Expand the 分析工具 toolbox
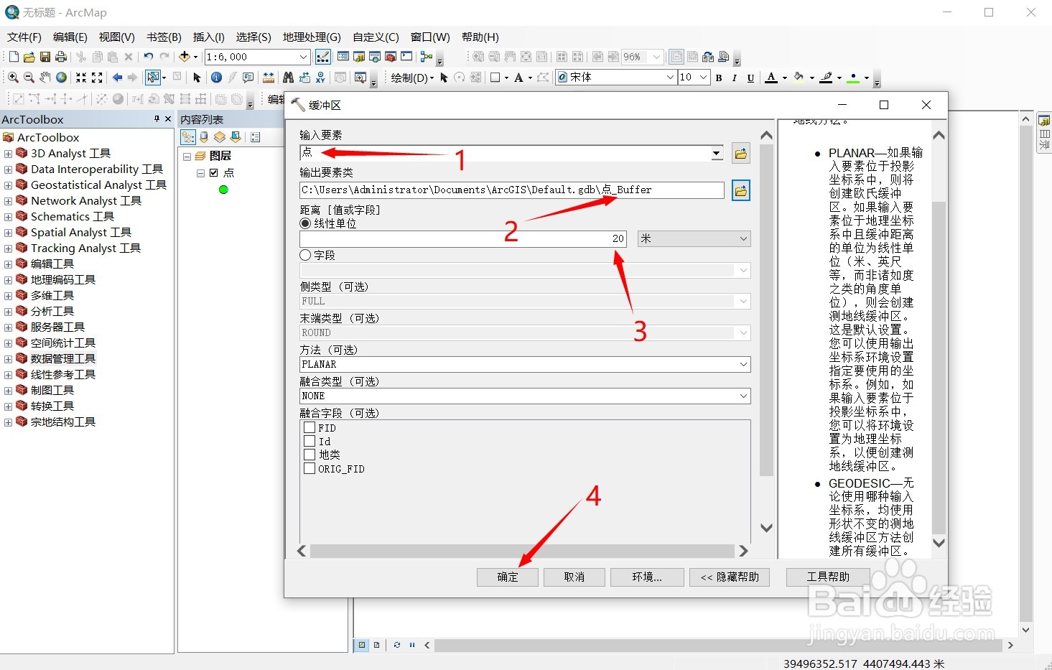 [x=8, y=311]
